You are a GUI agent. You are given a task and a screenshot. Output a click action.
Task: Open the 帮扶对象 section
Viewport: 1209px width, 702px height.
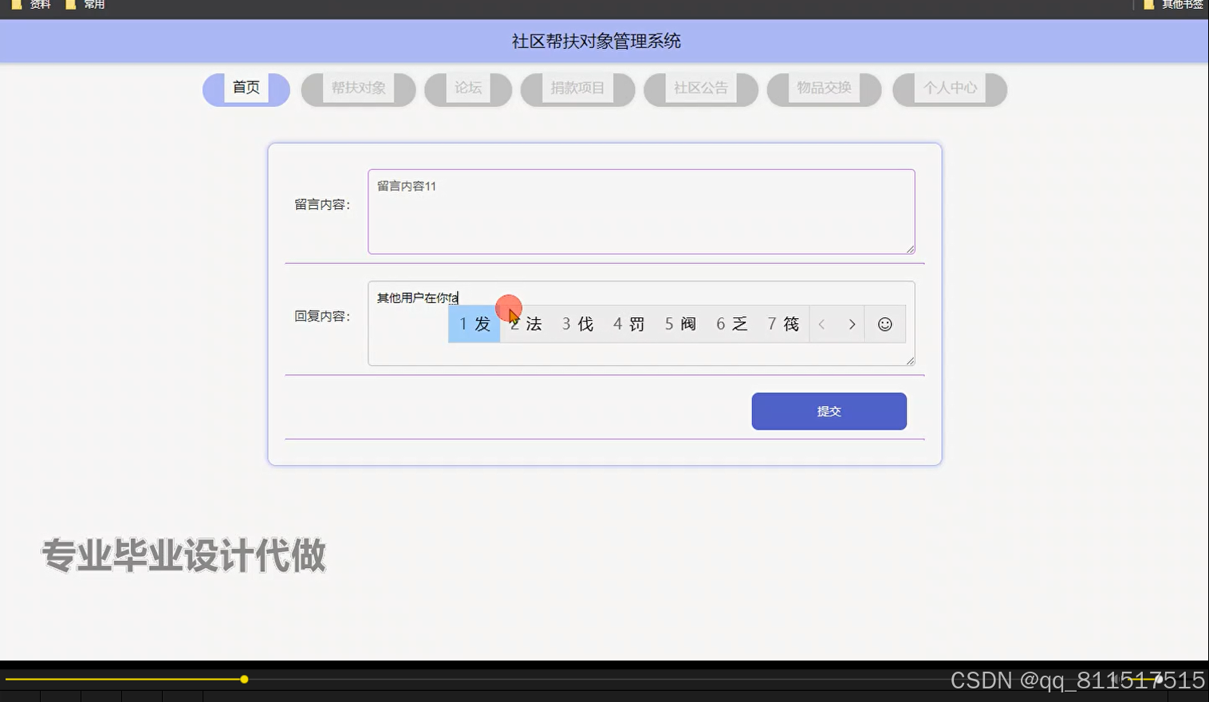pos(358,88)
